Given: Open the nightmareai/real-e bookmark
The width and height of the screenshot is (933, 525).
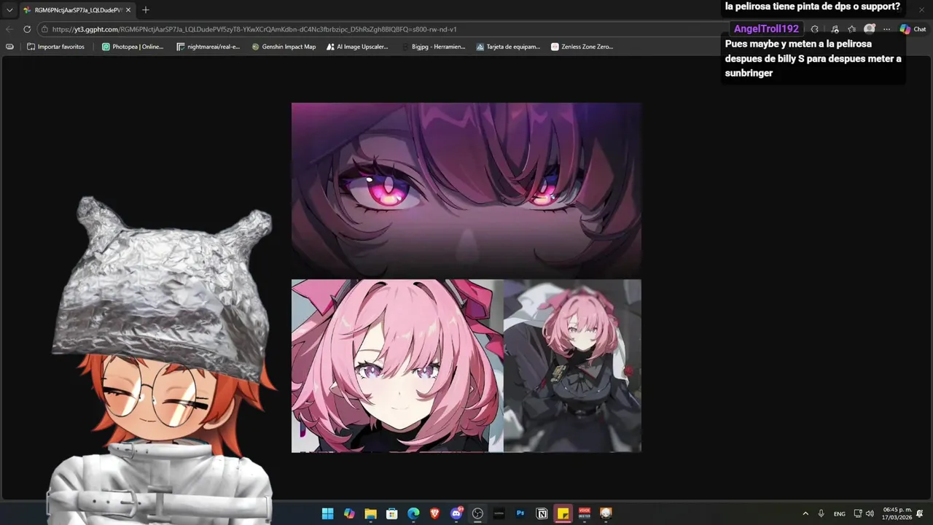Looking at the screenshot, I should click(208, 47).
